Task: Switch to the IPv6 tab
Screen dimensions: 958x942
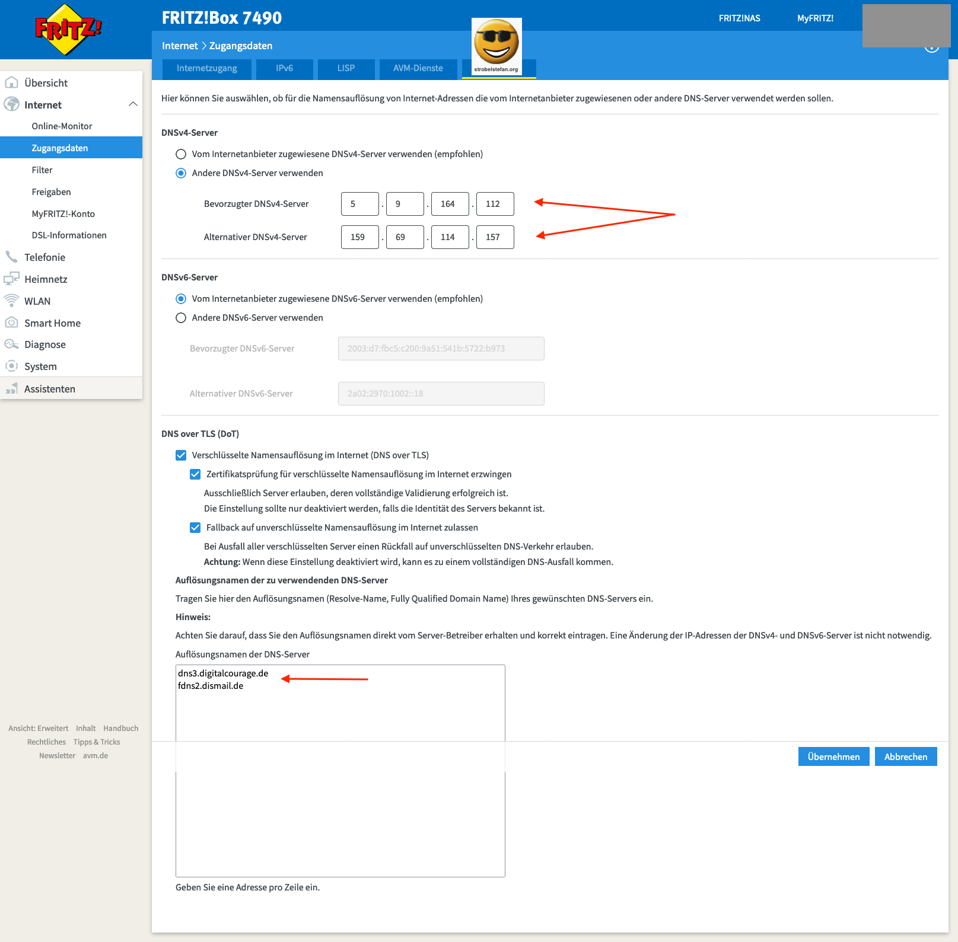Action: (284, 68)
